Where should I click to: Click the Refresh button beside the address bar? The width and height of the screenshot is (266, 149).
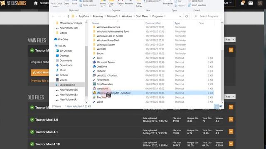pyautogui.click(x=187, y=16)
